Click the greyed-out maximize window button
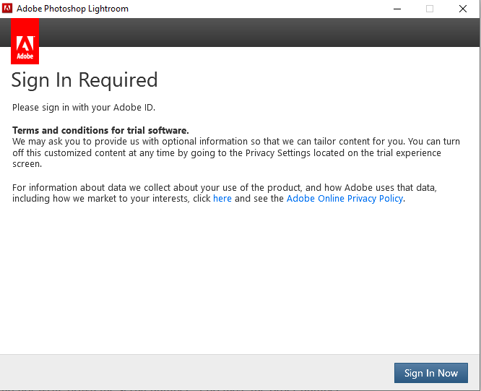Viewport: 481px width, 391px height. [430, 9]
